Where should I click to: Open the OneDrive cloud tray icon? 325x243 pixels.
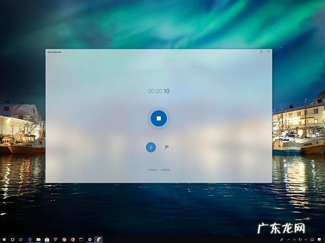coord(295,239)
